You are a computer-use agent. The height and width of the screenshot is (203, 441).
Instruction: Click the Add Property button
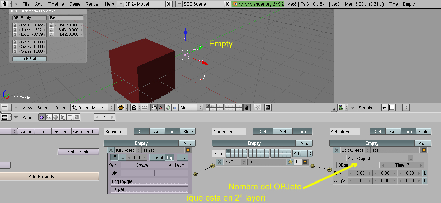point(41,176)
